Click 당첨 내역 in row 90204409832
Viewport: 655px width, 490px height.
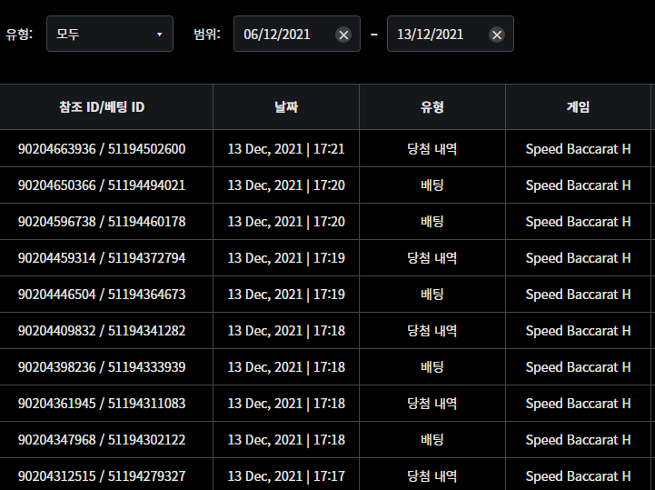pos(432,331)
